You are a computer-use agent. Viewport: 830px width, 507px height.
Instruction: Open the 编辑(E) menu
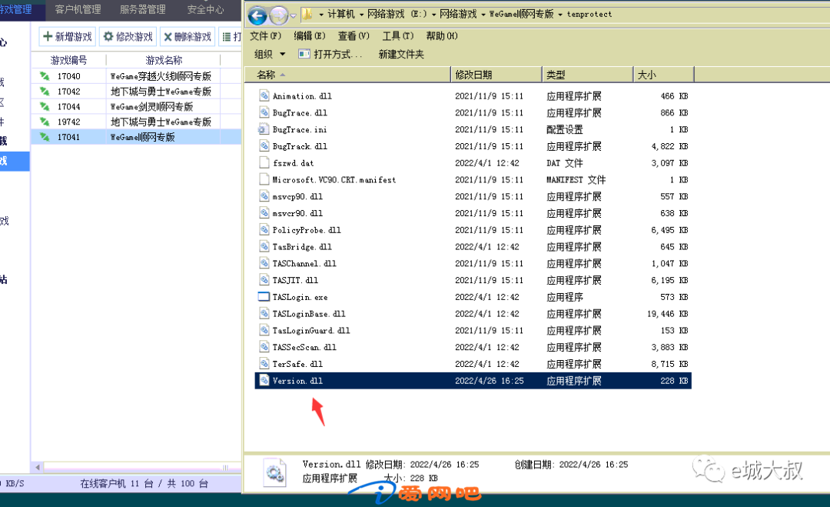coord(309,36)
